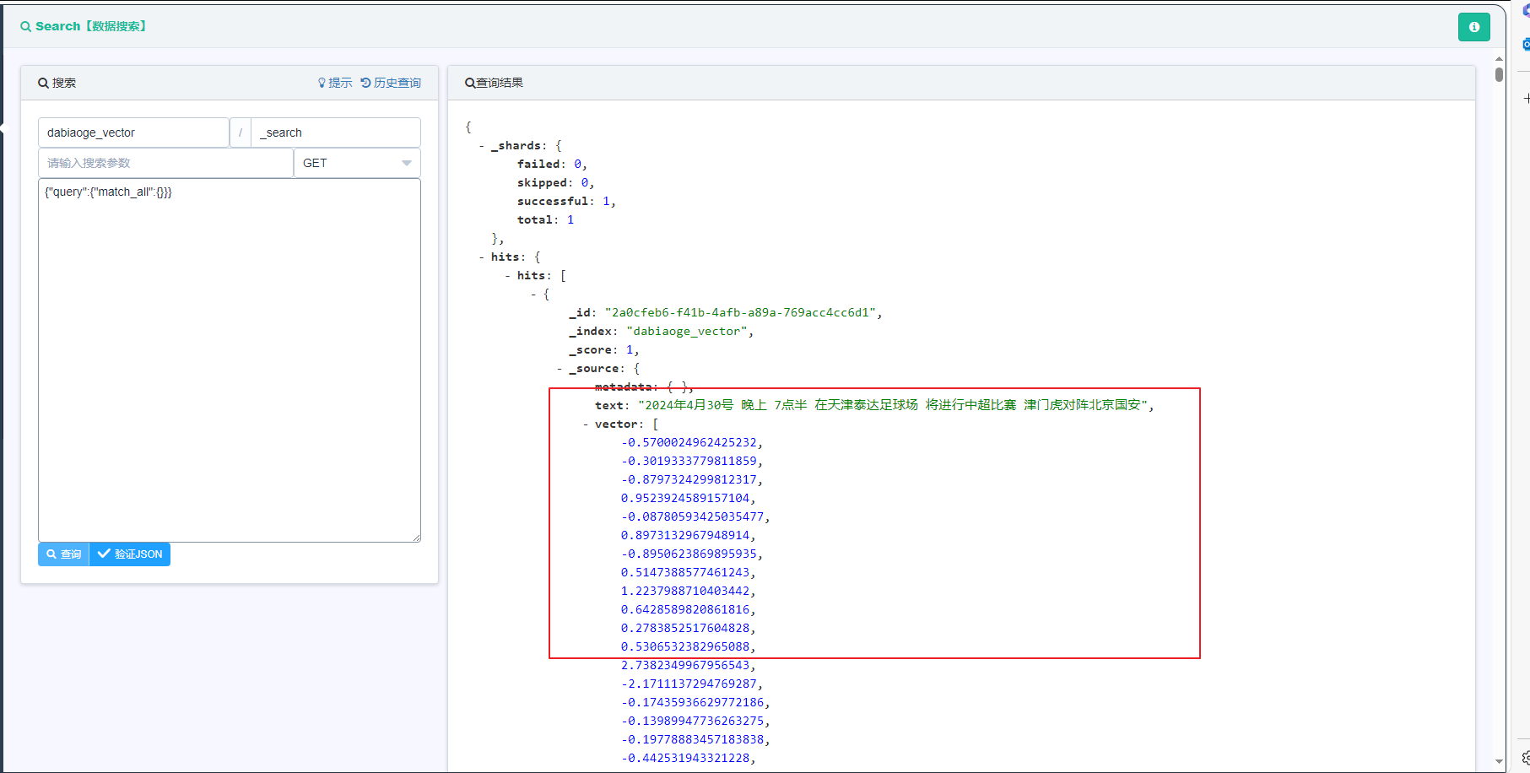Click the _search endpoint input field
Screen dimensions: 1530x773
coord(336,132)
